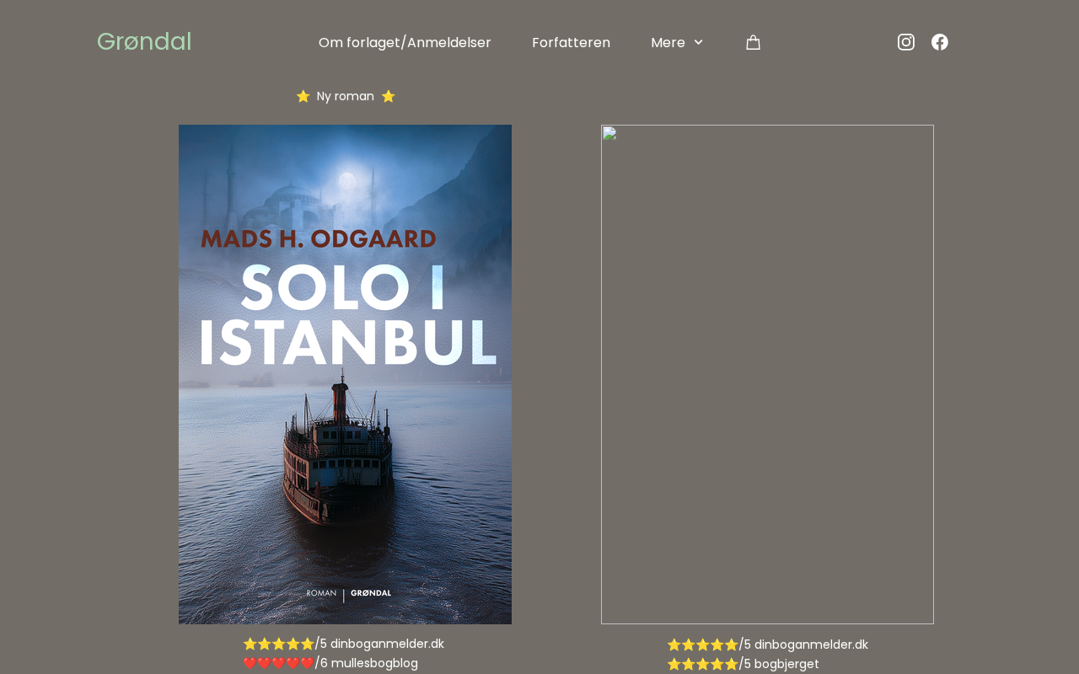Click the Grøndal site logo

click(x=144, y=41)
